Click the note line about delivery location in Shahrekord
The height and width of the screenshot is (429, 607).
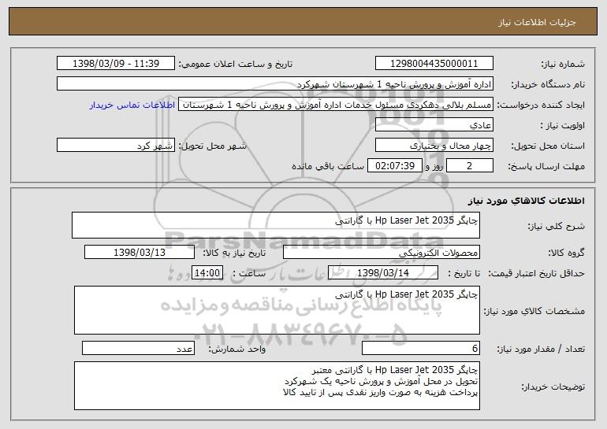coord(381,381)
